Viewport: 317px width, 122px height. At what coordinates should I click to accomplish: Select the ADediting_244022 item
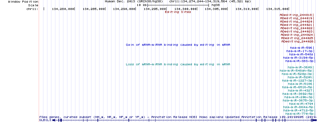(297, 28)
